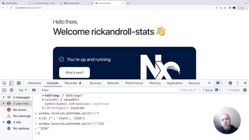Expand the (3) array result
The height and width of the screenshot is (140, 249).
(x=40, y=118)
